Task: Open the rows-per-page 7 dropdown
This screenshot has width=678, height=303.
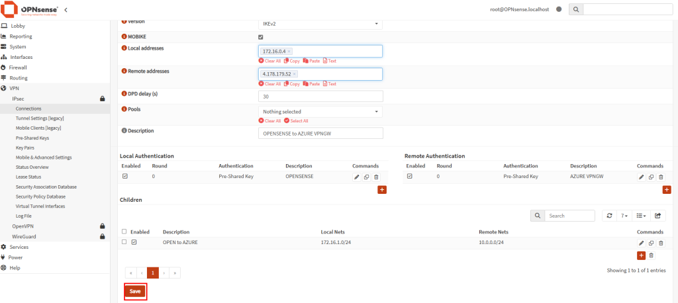Action: tap(624, 216)
